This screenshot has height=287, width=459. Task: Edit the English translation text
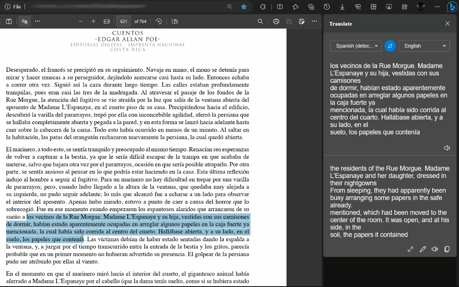423,249
